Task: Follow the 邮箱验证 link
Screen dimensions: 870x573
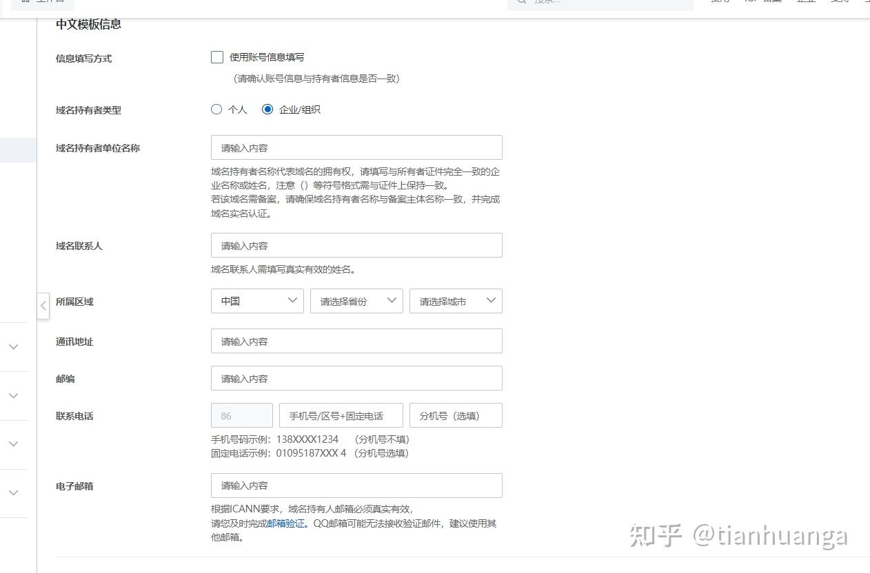Action: click(285, 523)
